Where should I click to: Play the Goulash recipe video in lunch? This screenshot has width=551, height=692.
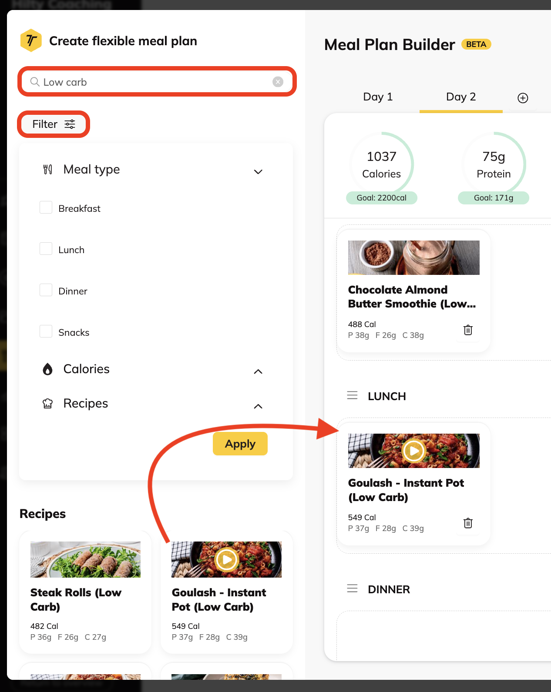(x=413, y=451)
